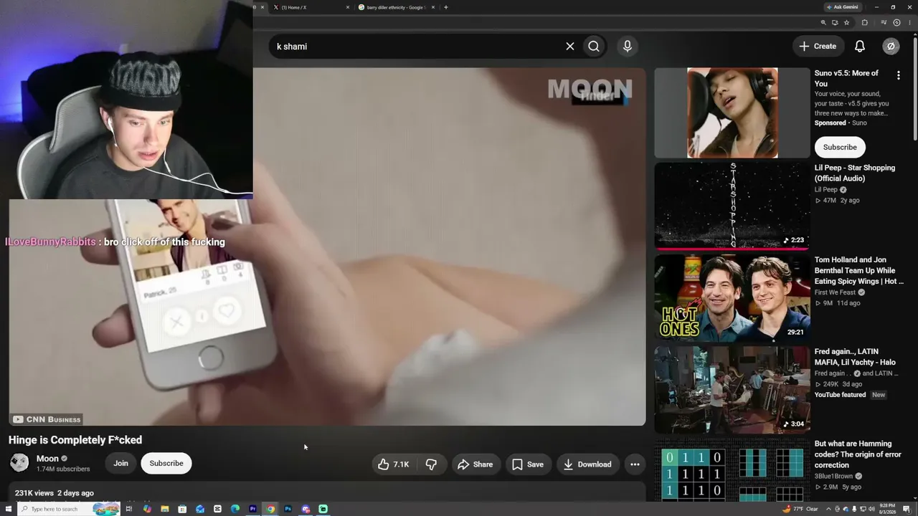918x516 pixels.
Task: Join the Moon channel membership
Action: [x=120, y=464]
